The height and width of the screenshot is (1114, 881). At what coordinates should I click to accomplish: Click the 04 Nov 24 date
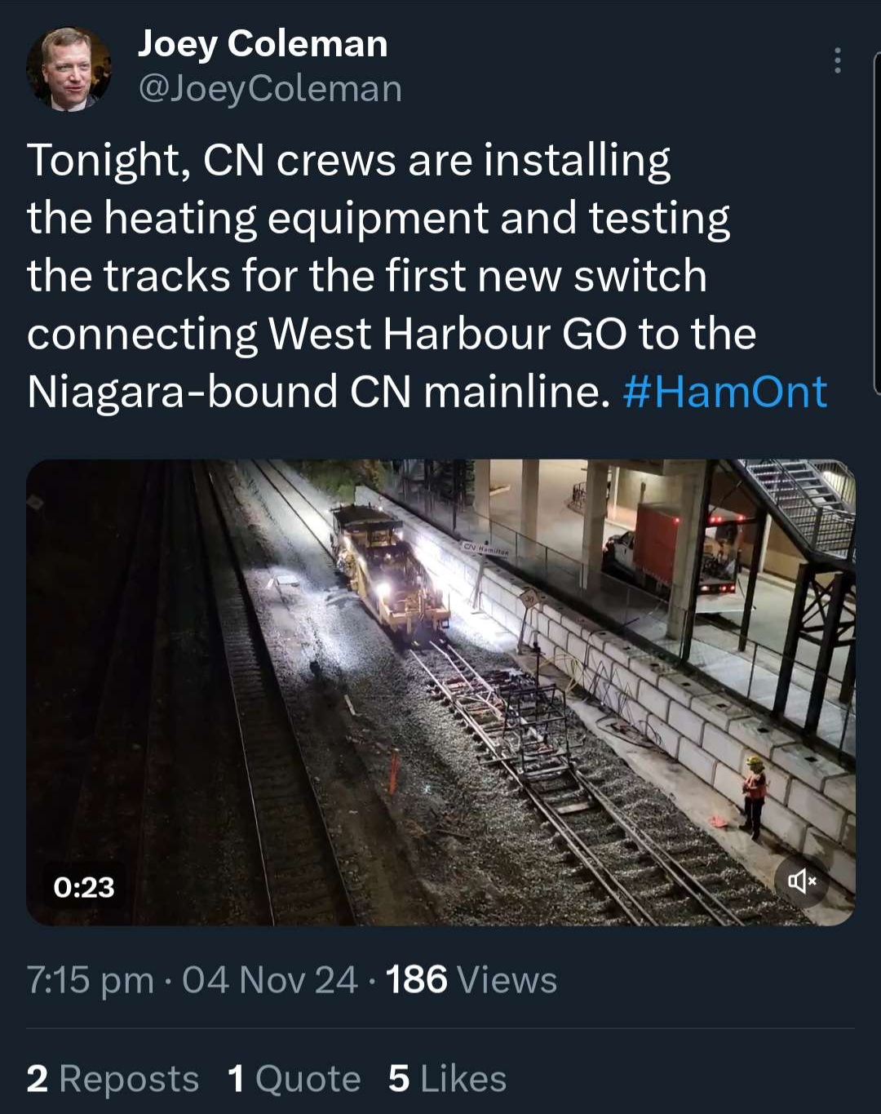[x=269, y=980]
